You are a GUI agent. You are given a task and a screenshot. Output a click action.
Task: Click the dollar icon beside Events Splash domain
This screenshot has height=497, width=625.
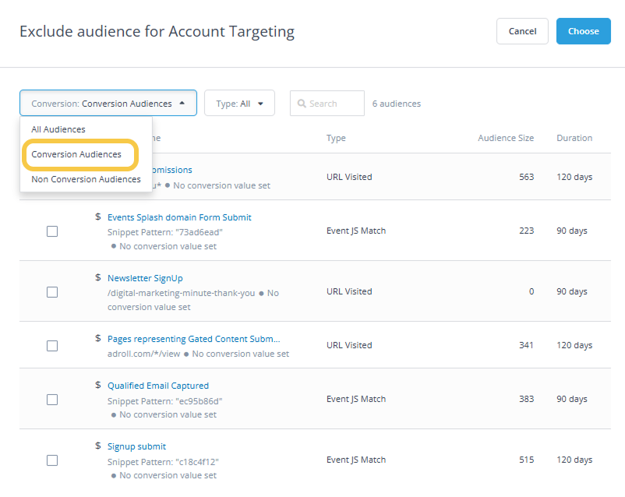tap(98, 217)
